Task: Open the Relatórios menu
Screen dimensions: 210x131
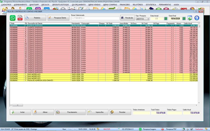Action: (138, 5)
